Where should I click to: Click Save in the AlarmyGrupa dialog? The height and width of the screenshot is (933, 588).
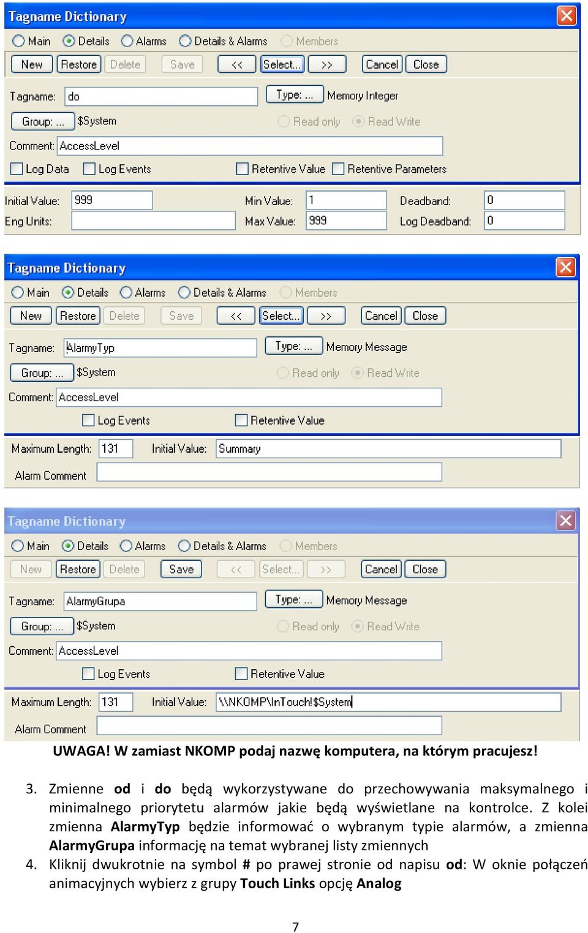(x=181, y=569)
